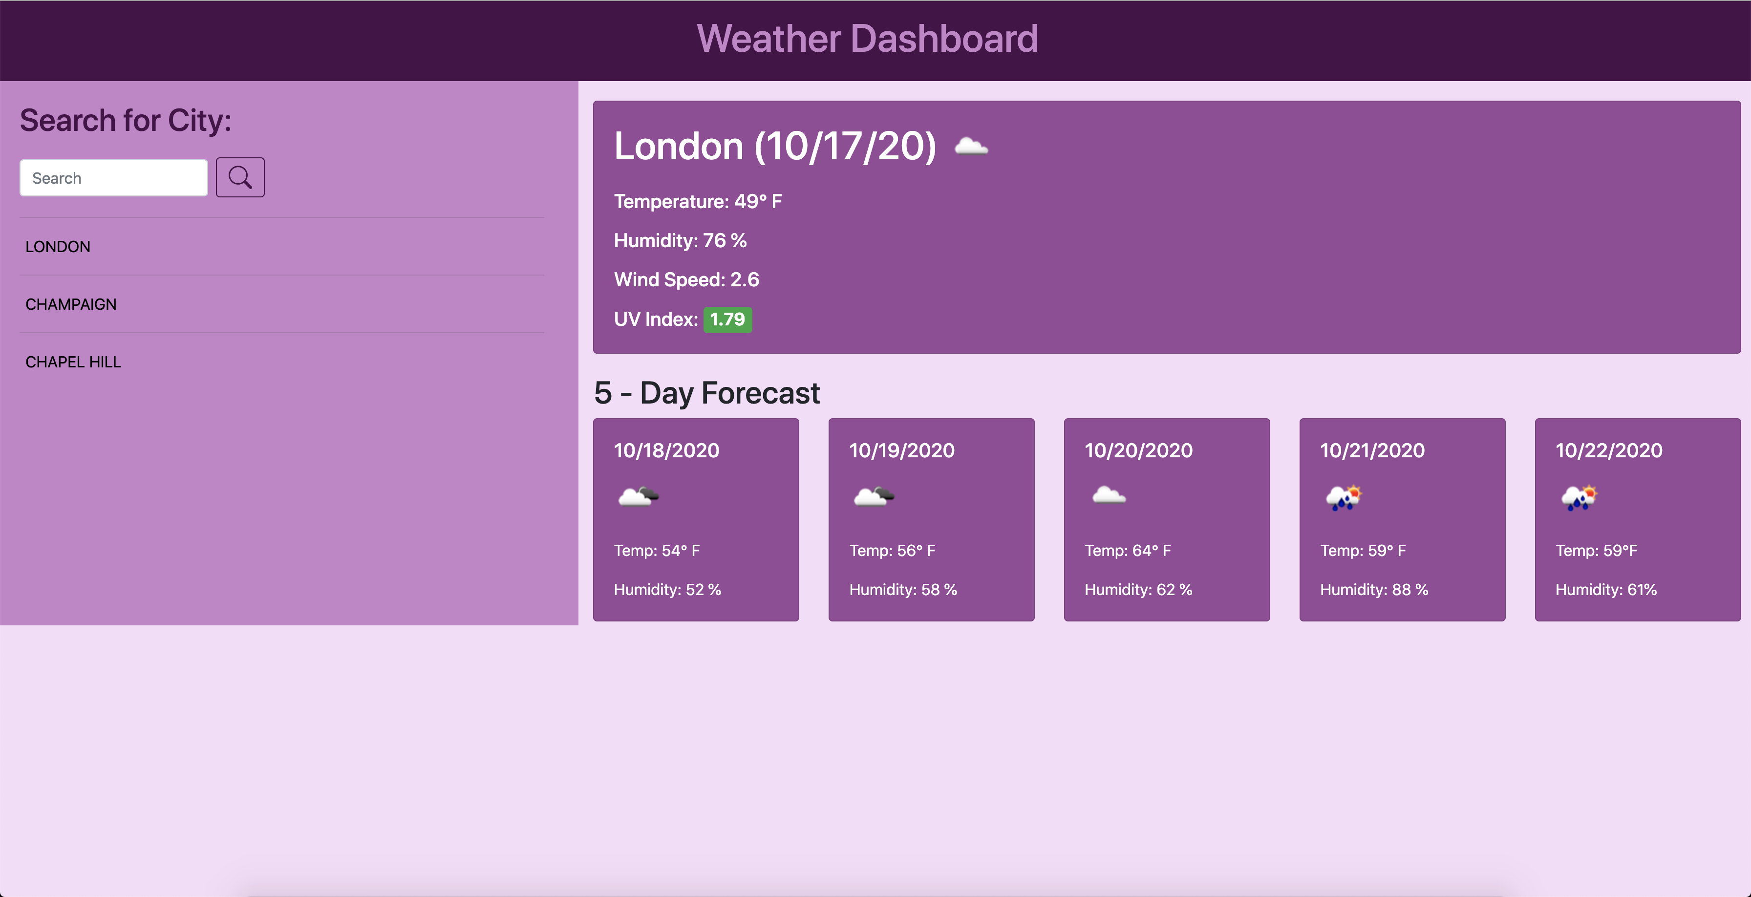Click the 10/18/2020 forecast cloud icon

click(x=638, y=497)
